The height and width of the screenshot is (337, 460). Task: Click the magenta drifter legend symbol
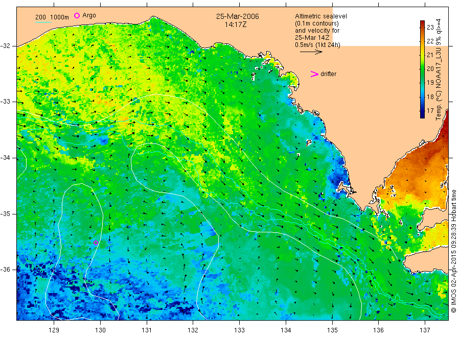click(314, 74)
